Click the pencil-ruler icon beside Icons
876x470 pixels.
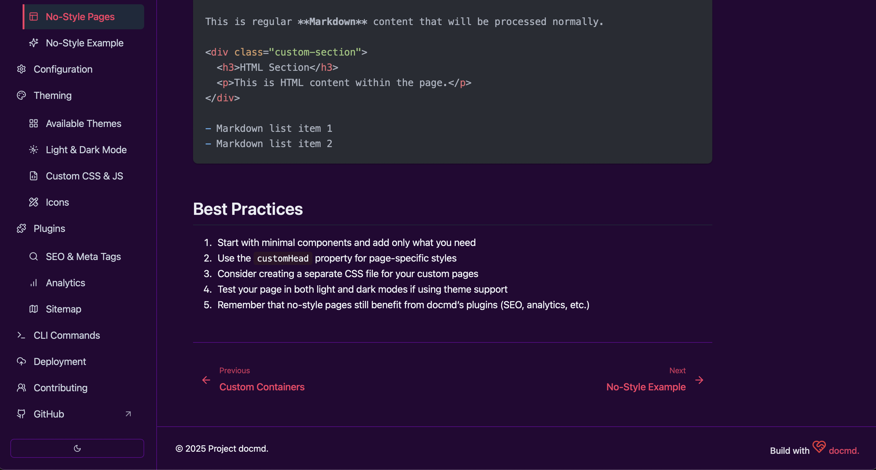(34, 202)
